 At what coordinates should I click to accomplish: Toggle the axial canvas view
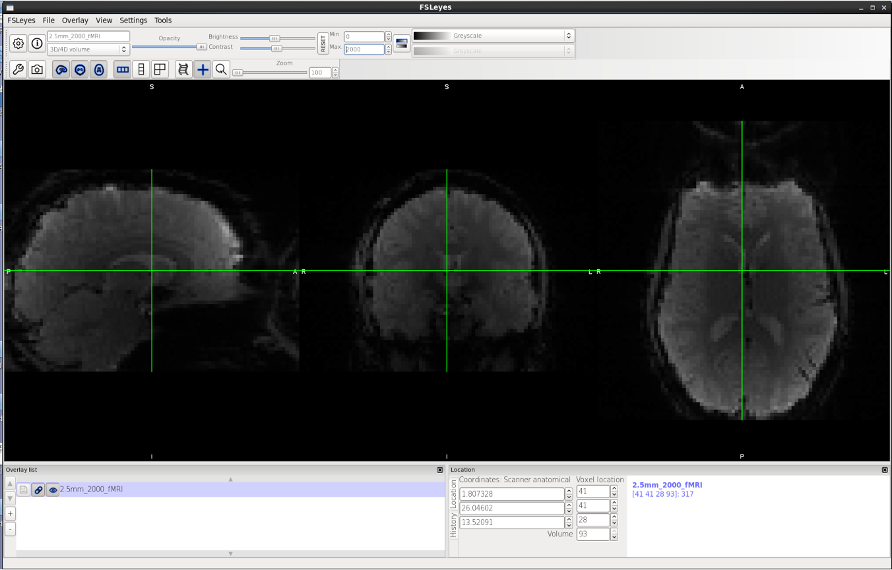(x=99, y=69)
